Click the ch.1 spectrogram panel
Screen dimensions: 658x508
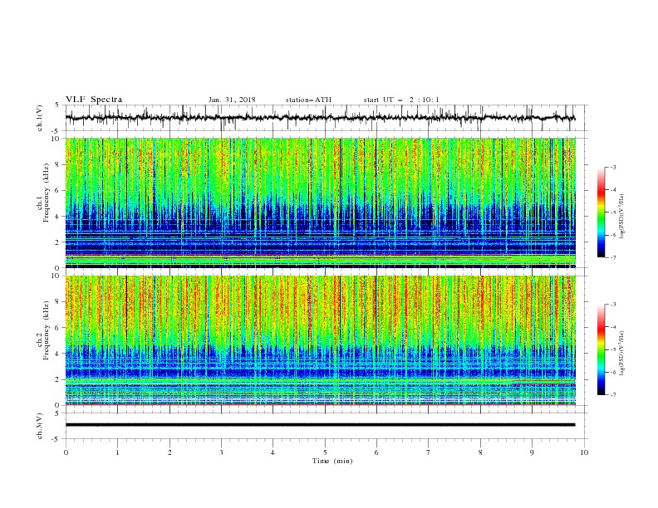click(320, 203)
